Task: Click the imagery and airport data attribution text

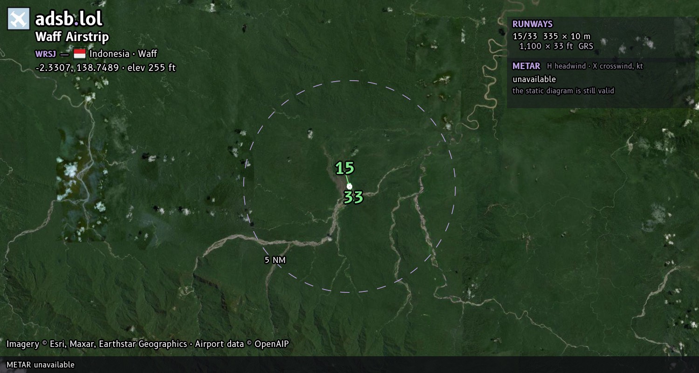Action: (x=148, y=344)
